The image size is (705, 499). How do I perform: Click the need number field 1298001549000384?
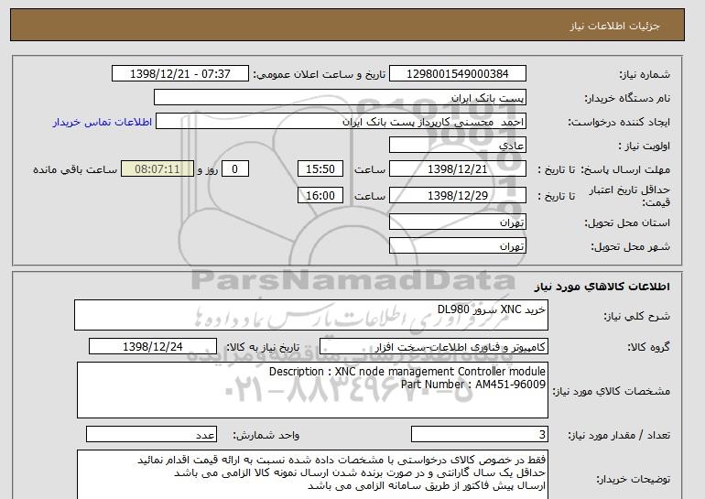[457, 74]
